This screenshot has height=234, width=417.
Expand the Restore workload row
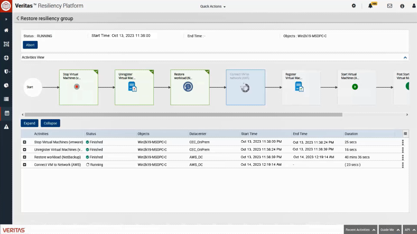tap(24, 157)
